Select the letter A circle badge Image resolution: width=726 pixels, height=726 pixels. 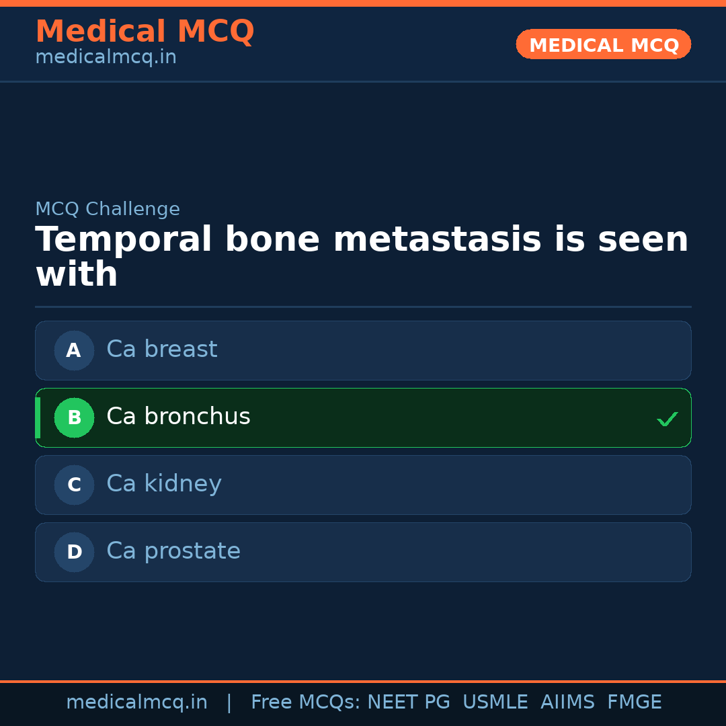(74, 350)
